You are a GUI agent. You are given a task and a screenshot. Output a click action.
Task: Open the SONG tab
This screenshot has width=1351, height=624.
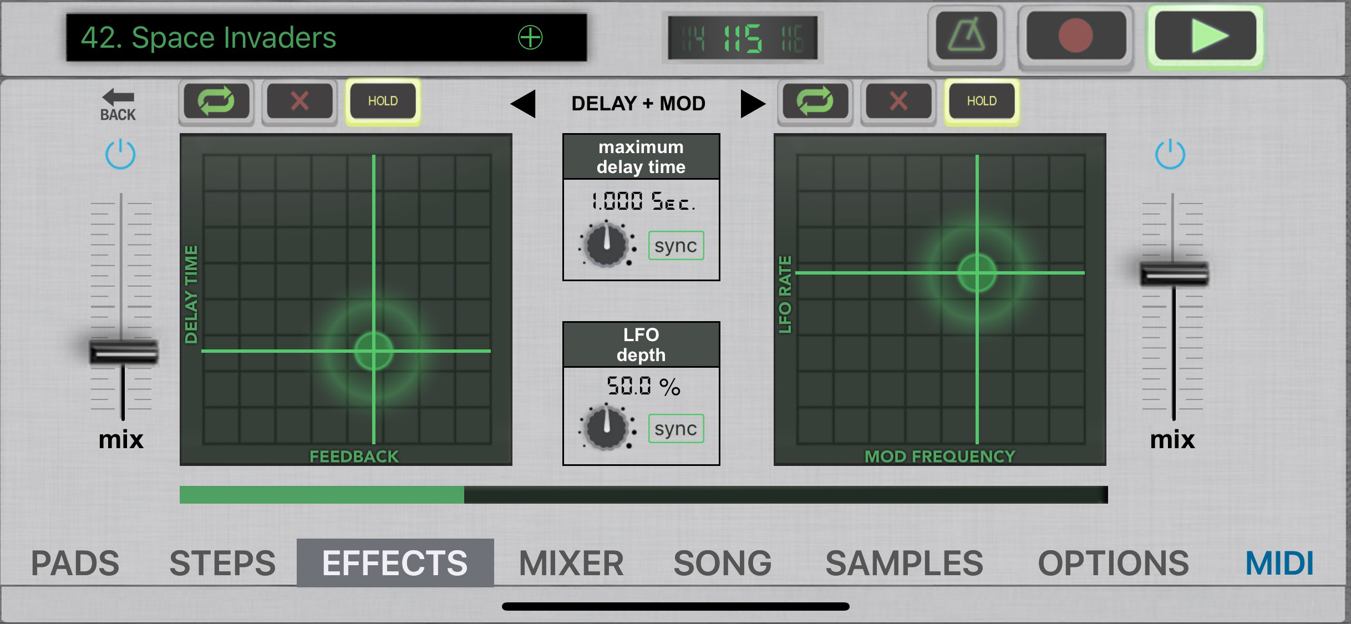pos(723,564)
